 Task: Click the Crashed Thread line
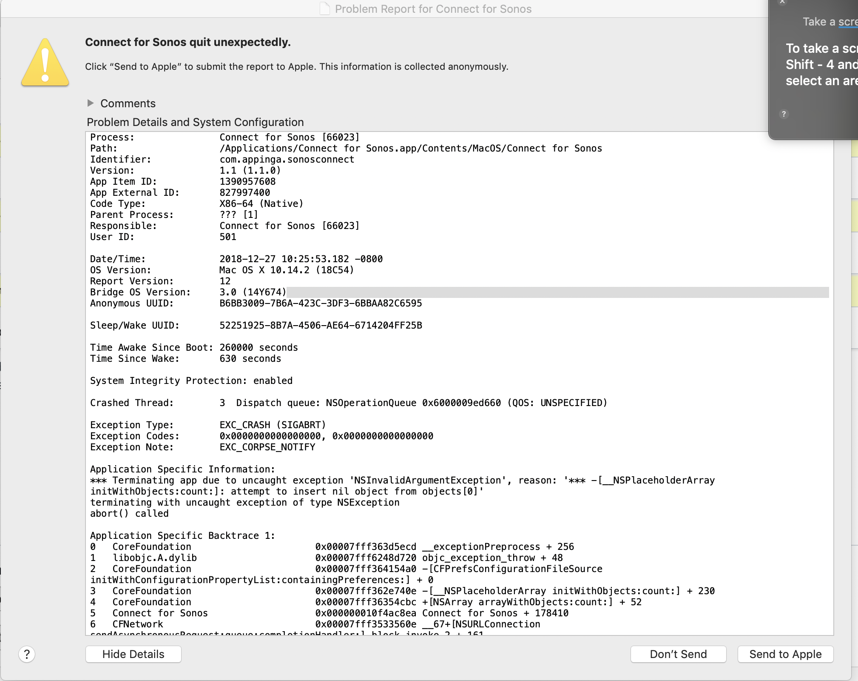(349, 403)
